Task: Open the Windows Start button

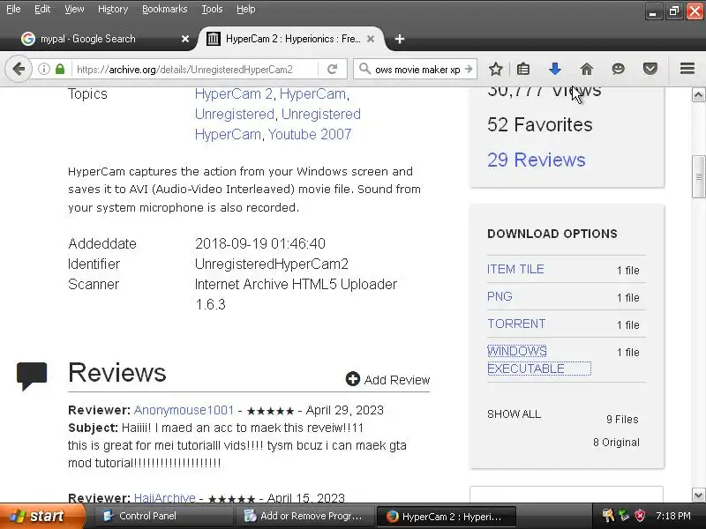Action: [x=41, y=516]
